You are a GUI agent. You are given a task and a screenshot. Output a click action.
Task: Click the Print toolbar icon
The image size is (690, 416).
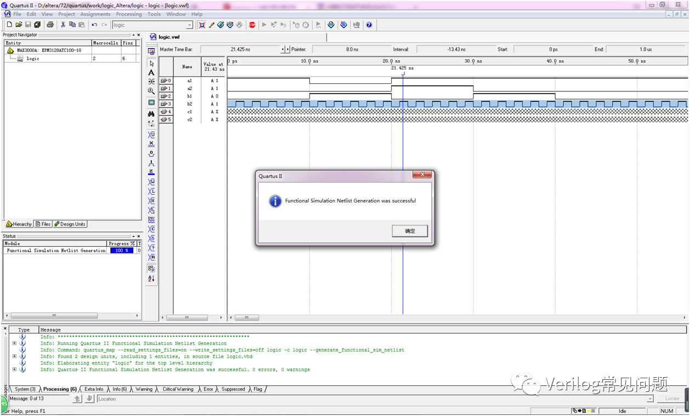point(50,25)
